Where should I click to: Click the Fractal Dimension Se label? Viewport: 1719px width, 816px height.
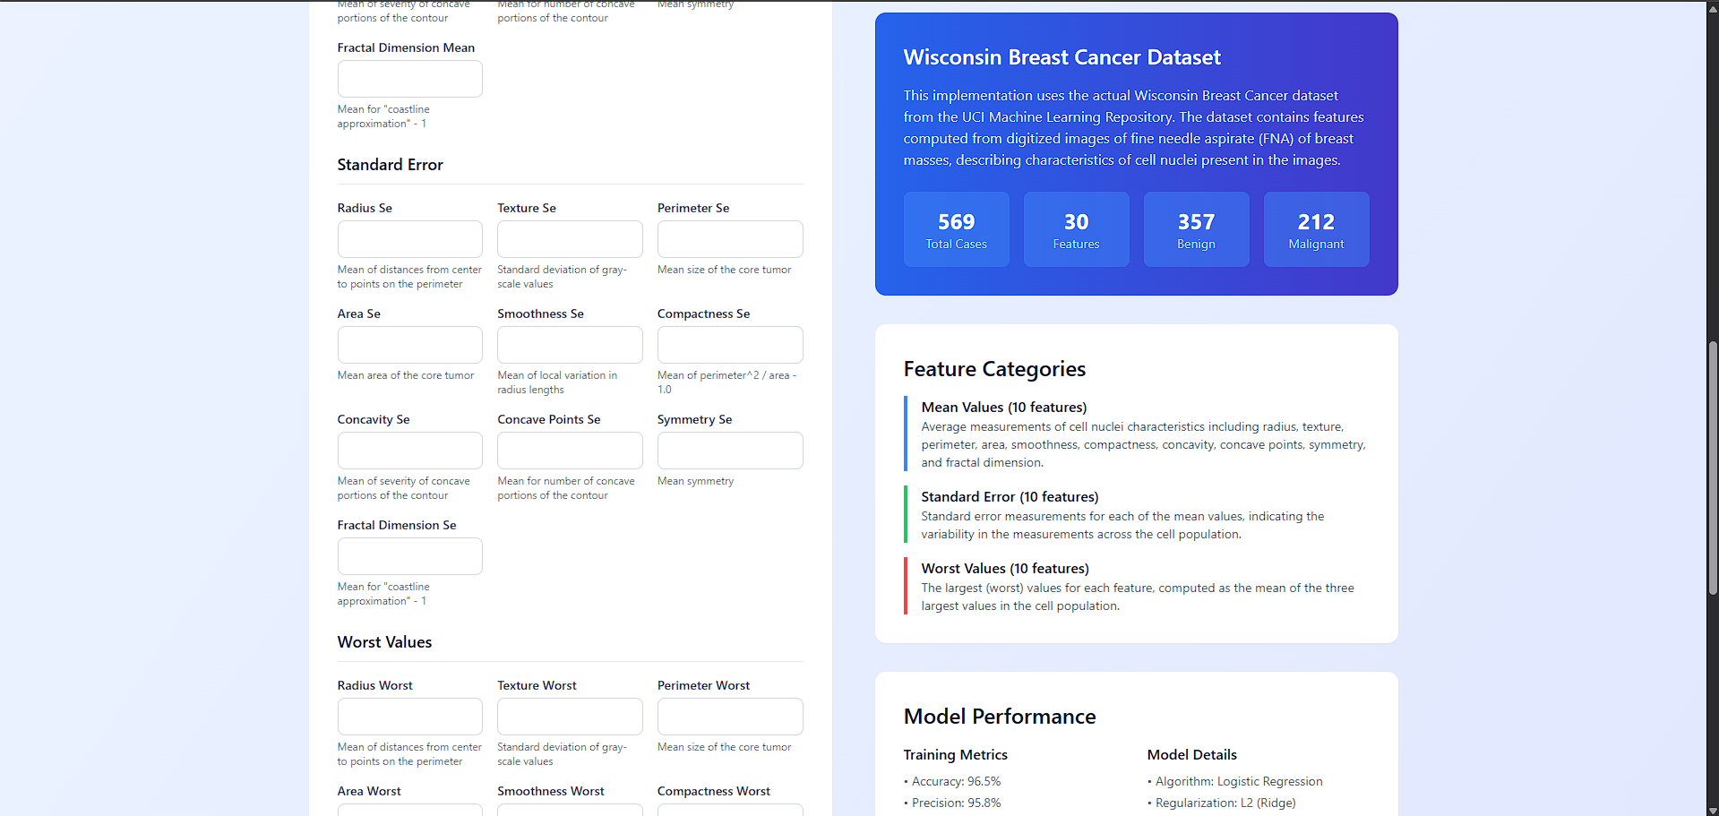click(397, 525)
